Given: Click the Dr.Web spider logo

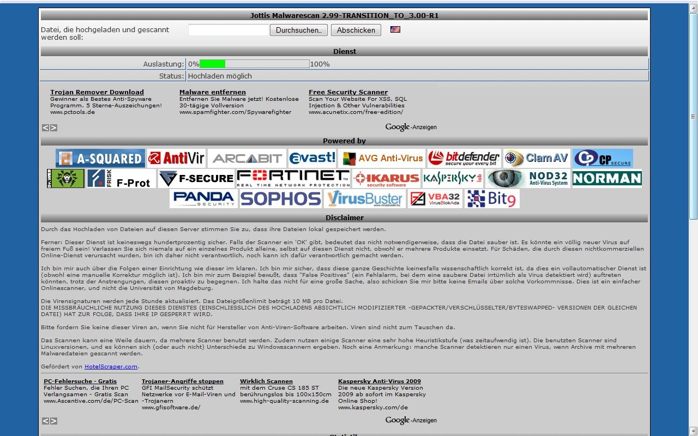Looking at the screenshot, I should [x=66, y=178].
